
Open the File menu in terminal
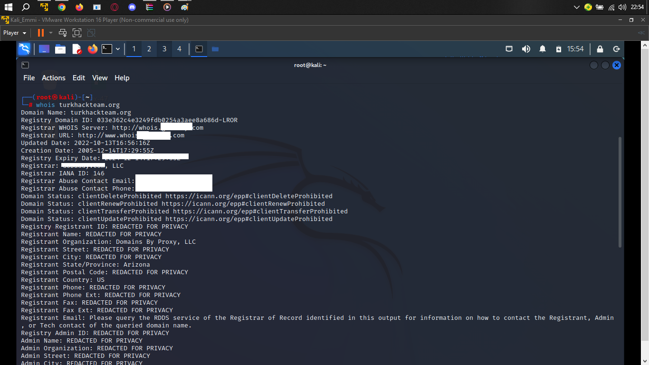coord(29,78)
